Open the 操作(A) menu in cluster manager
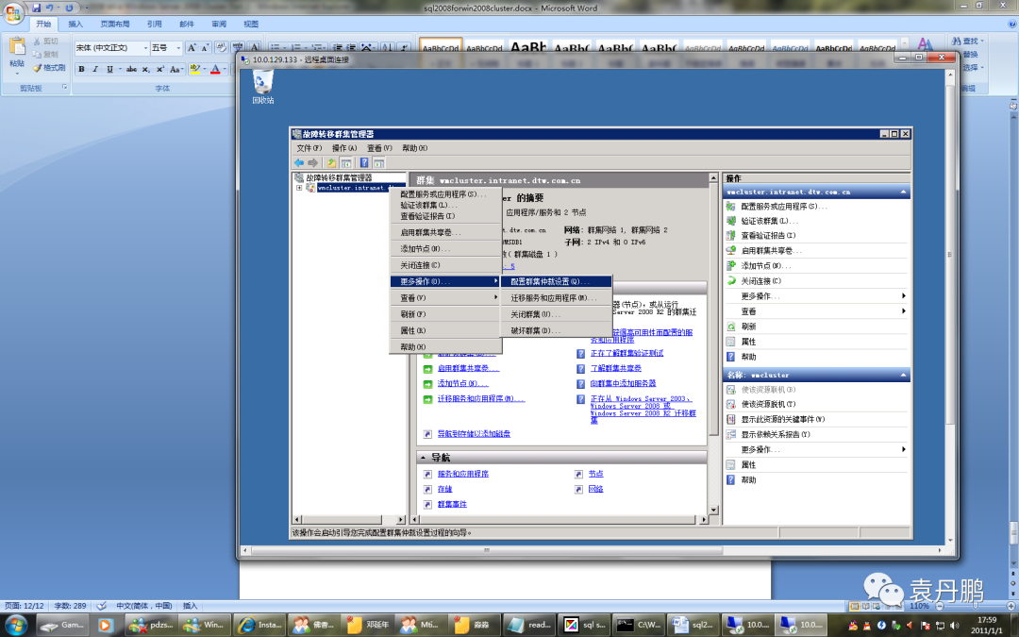Image resolution: width=1019 pixels, height=637 pixels. pos(344,148)
